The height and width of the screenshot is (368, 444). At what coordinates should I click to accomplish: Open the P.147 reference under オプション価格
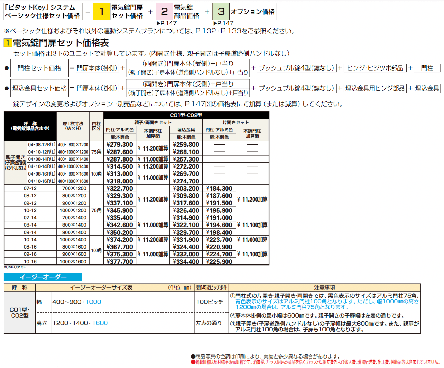[223, 23]
